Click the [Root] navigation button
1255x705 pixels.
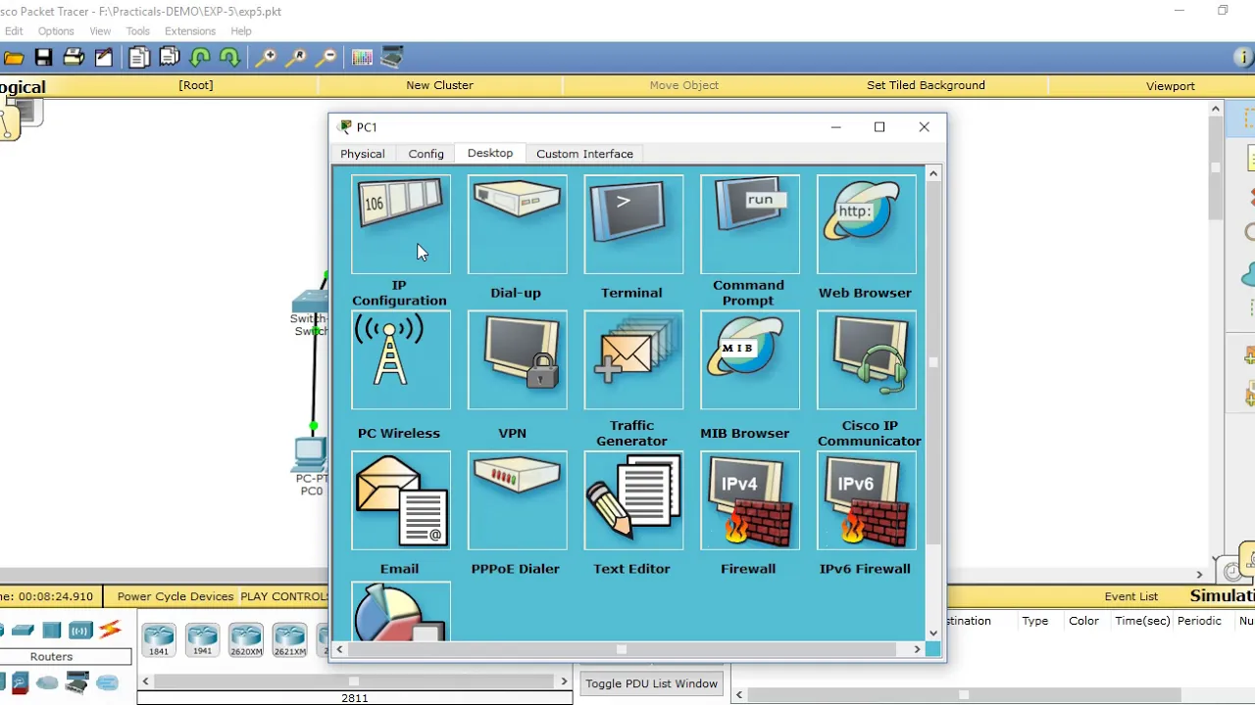(x=196, y=85)
